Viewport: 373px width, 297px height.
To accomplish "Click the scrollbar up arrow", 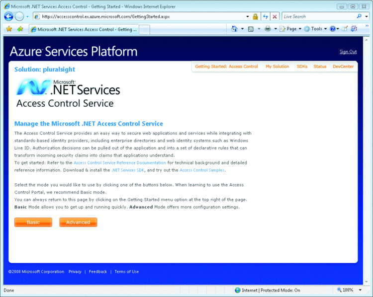I will pos(367,40).
